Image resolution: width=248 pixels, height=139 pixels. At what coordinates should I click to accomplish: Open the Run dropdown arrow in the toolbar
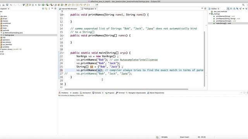45,5
